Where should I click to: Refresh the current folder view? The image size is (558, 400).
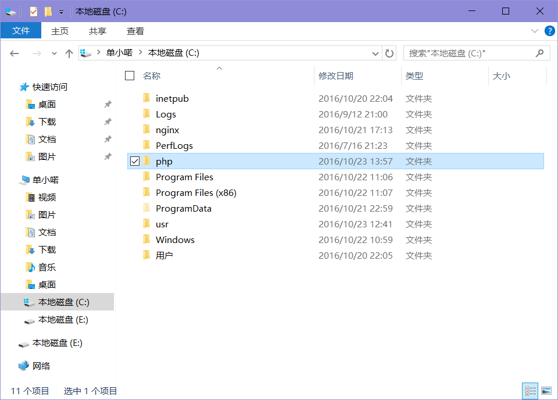point(389,53)
